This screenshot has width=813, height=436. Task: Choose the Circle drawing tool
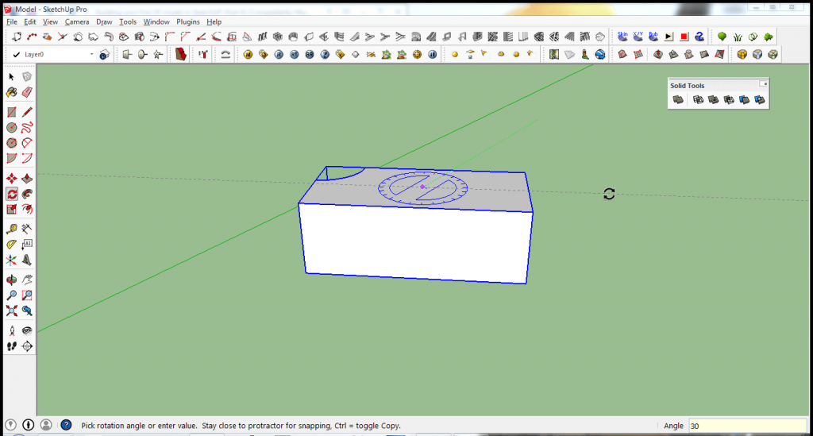11,128
